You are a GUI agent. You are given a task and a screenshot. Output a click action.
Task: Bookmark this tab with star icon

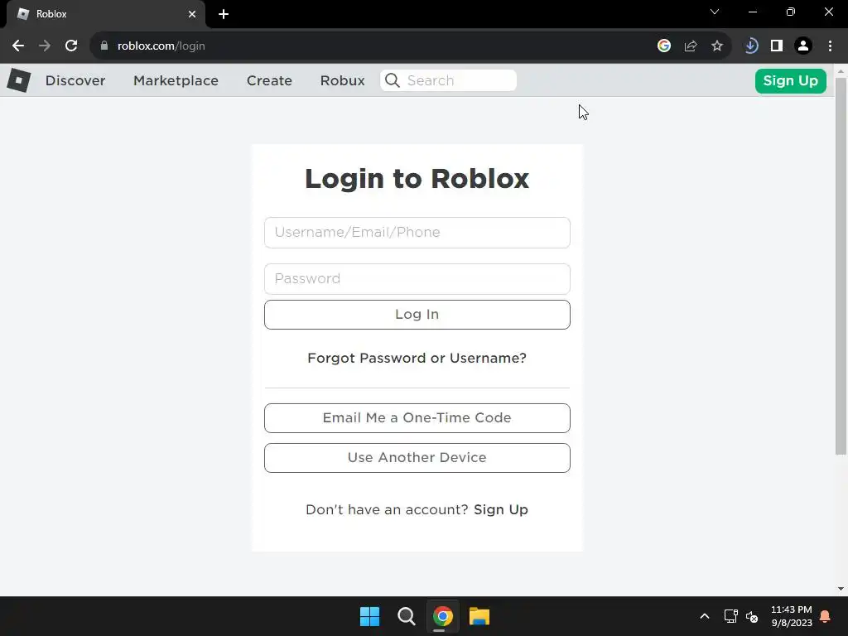[x=717, y=46]
